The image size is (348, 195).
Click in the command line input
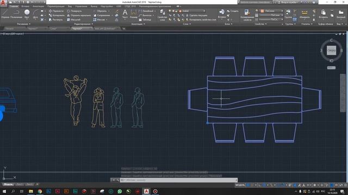tap(179, 180)
